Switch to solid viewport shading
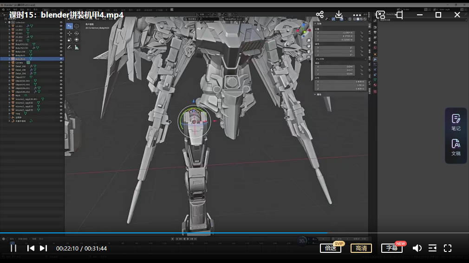This screenshot has width=469, height=263. coord(358,19)
